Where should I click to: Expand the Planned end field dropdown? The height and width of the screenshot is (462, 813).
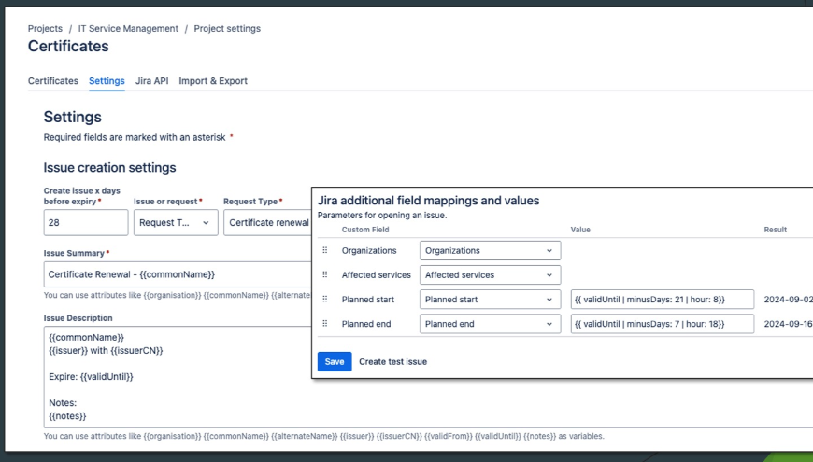pos(489,323)
